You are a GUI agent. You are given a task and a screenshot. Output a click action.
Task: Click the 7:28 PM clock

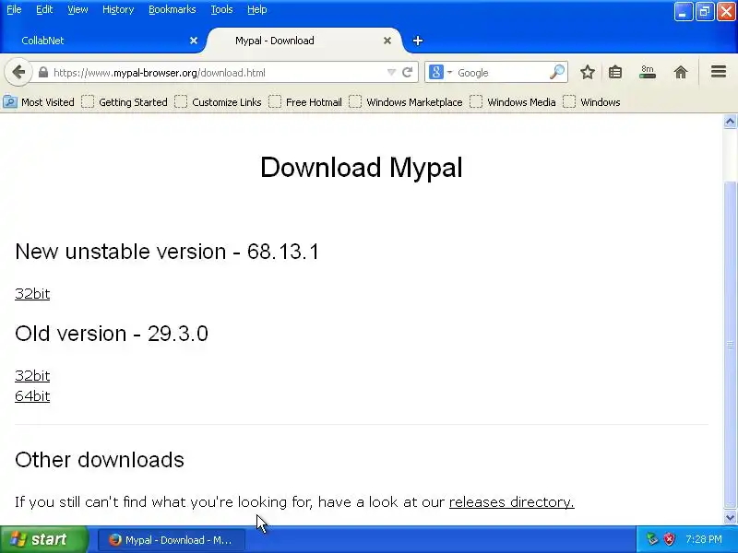tap(704, 539)
